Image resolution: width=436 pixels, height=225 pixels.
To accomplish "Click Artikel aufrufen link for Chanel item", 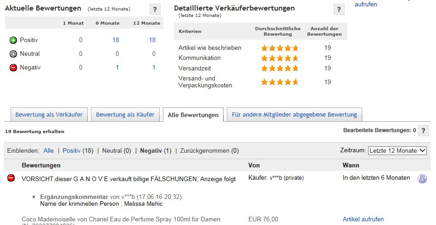I will (x=363, y=219).
